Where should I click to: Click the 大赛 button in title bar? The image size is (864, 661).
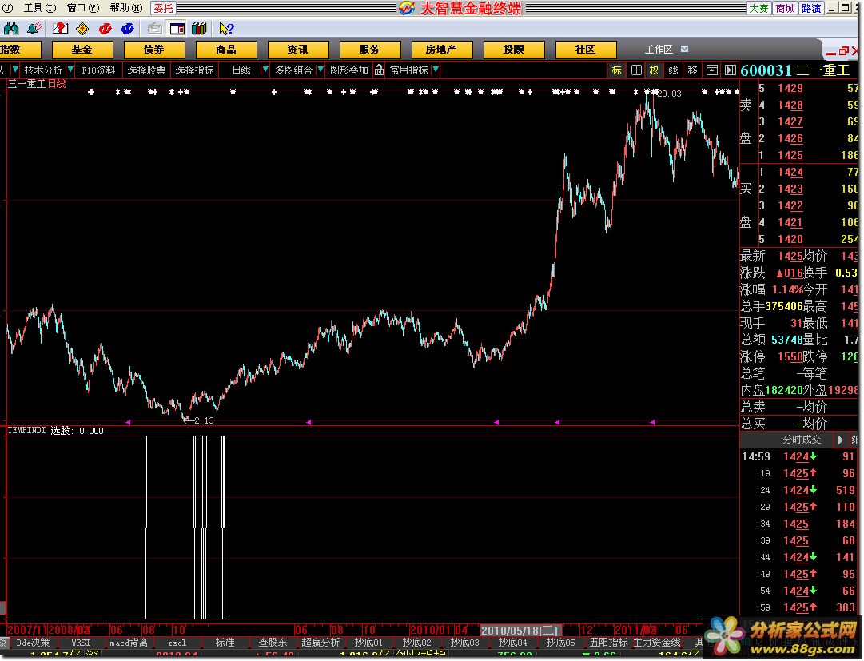(758, 8)
